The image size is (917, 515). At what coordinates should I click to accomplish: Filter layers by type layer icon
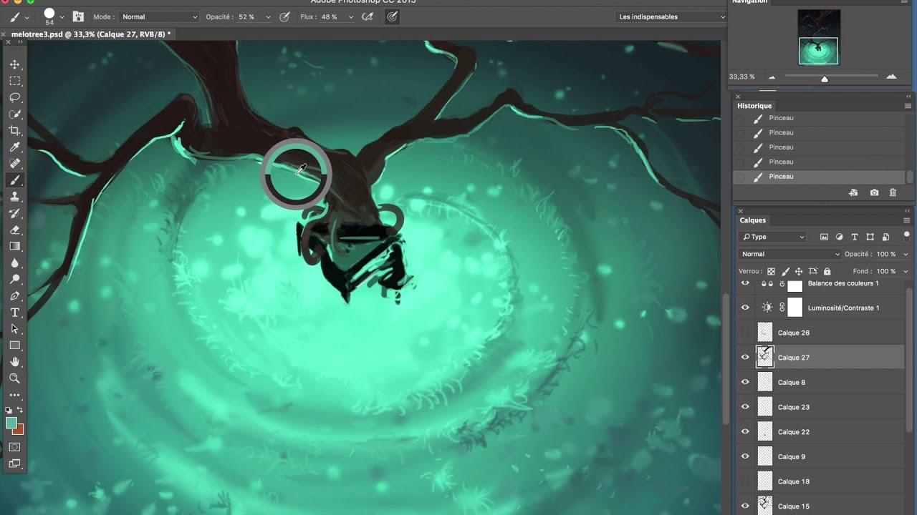point(855,237)
